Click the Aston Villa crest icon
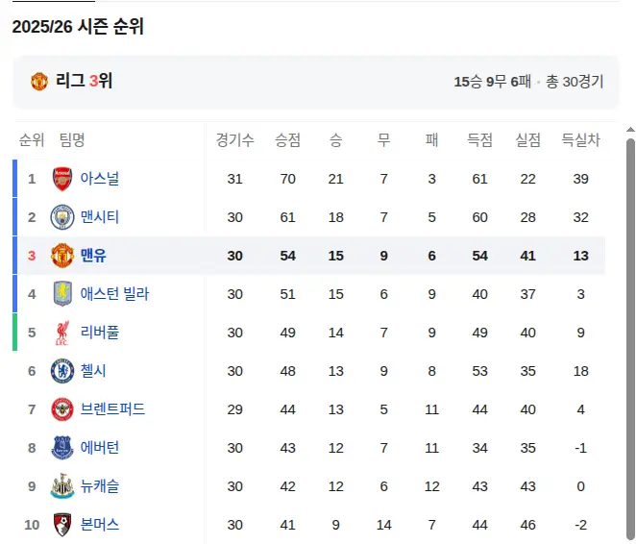The image size is (636, 544). click(62, 294)
